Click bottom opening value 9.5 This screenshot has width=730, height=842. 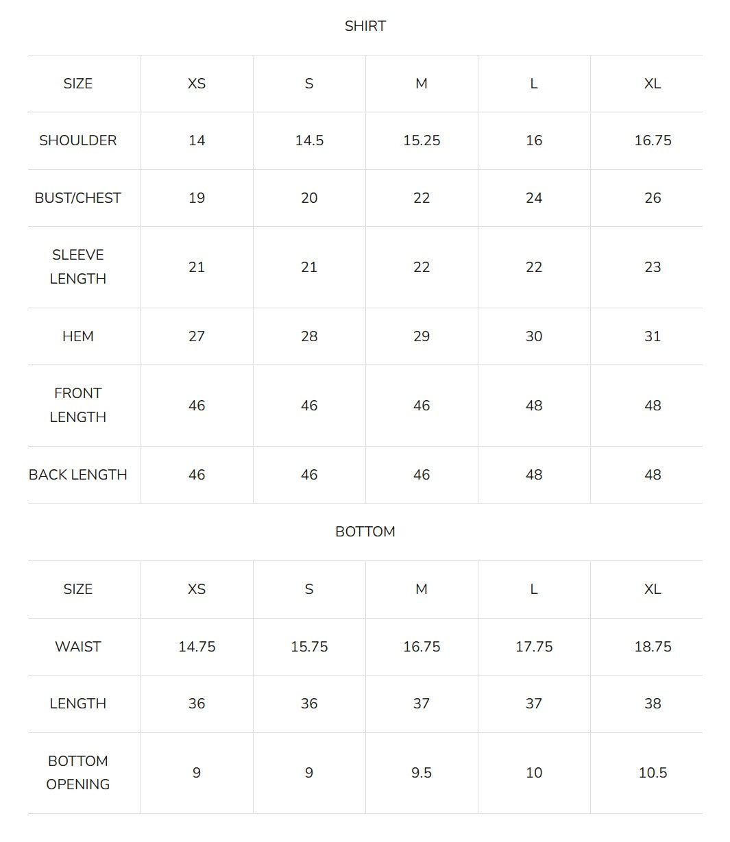coord(422,773)
